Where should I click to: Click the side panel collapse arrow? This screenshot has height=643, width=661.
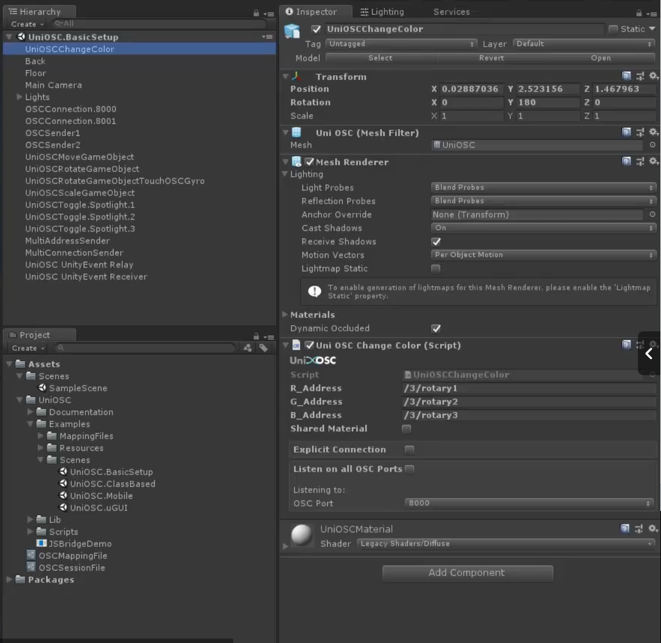click(649, 353)
